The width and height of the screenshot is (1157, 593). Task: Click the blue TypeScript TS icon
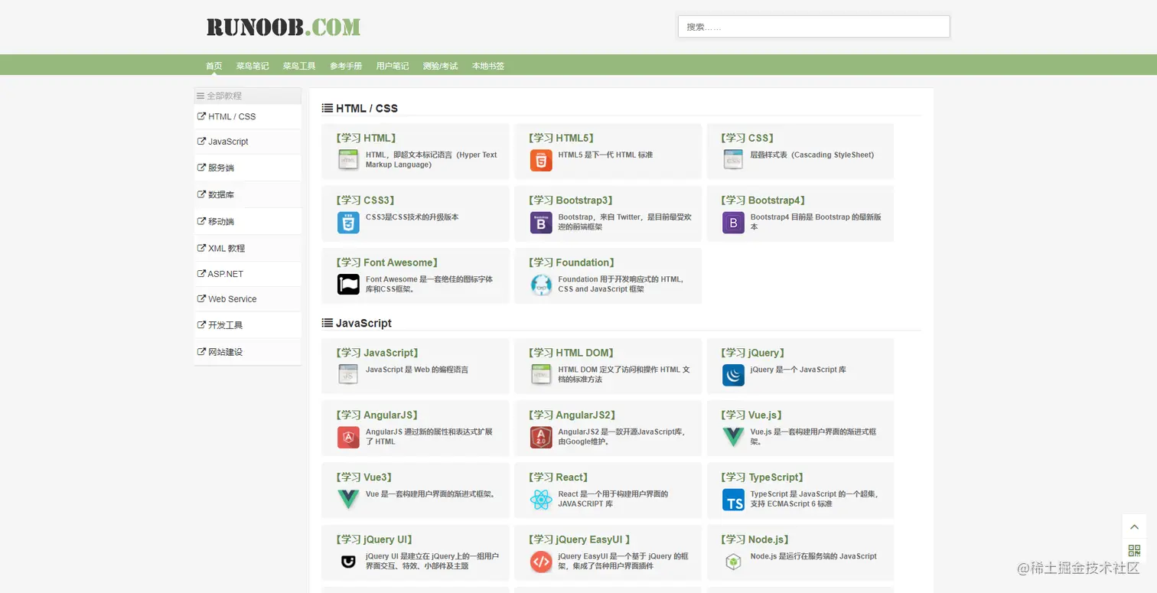click(733, 499)
